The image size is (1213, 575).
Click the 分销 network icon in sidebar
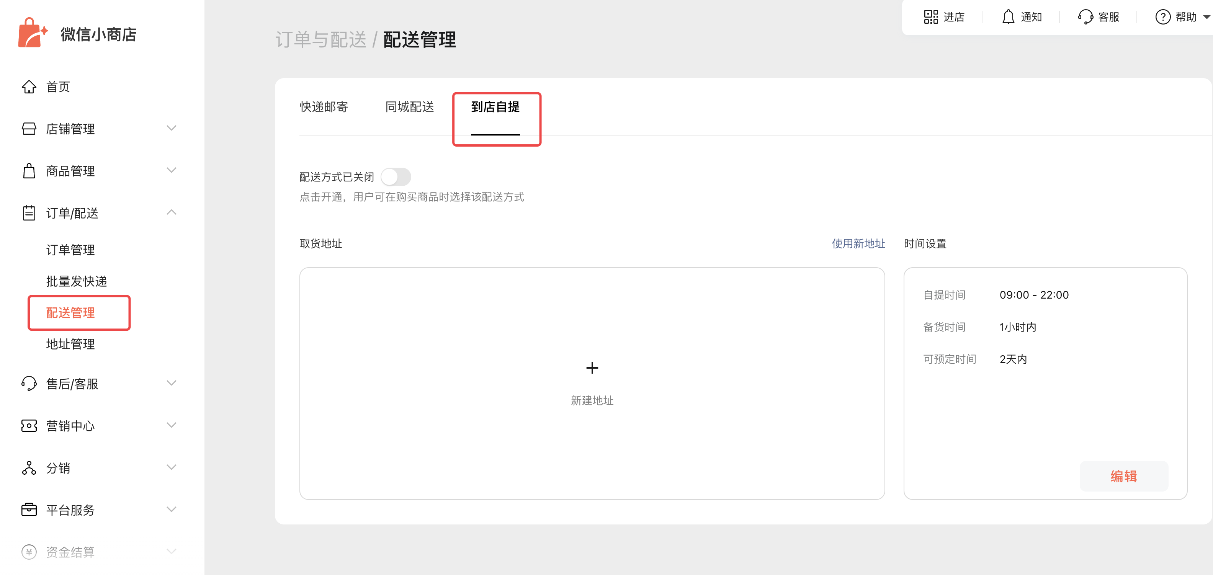tap(29, 468)
